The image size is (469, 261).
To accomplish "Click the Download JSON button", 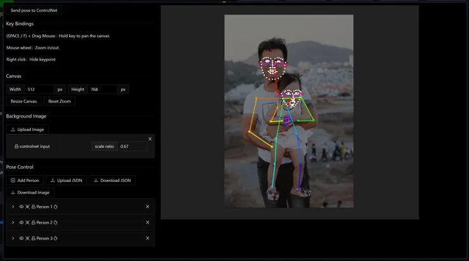I will (x=112, y=180).
